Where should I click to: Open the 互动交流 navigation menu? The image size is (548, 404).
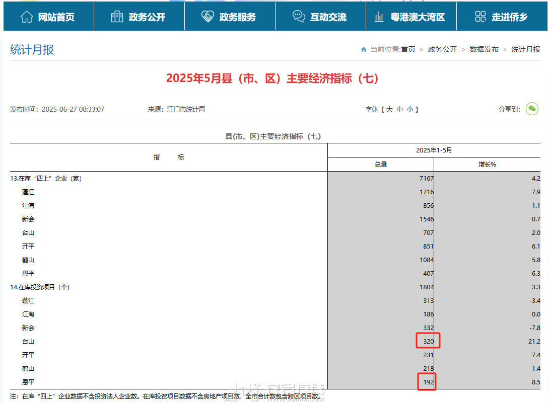[320, 17]
